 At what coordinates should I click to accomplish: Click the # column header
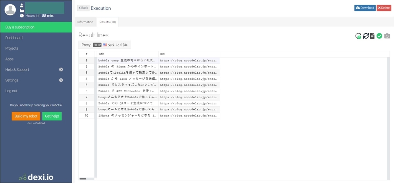86,54
